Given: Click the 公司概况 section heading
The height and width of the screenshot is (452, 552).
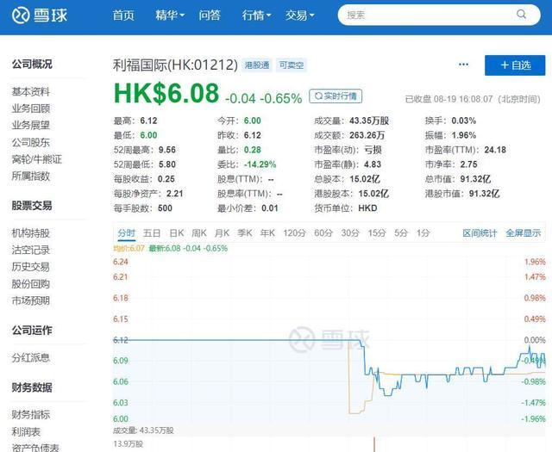Looking at the screenshot, I should (32, 64).
